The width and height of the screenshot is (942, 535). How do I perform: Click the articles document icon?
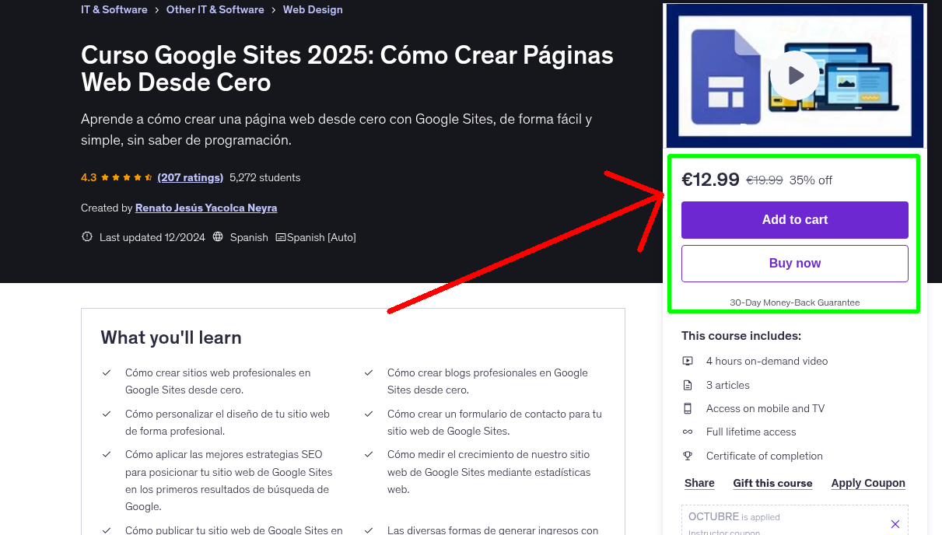(688, 384)
